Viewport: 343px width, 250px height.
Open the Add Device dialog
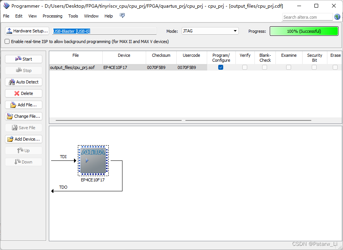(24, 139)
